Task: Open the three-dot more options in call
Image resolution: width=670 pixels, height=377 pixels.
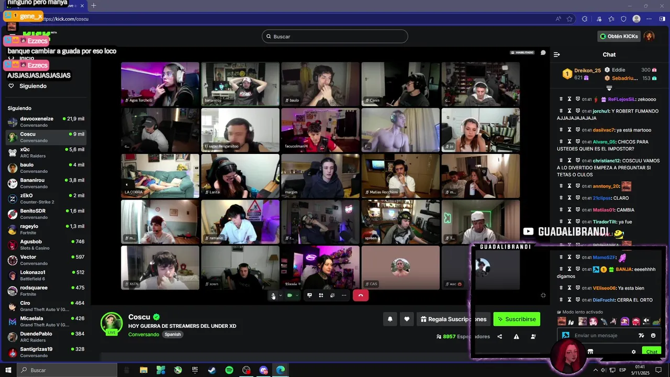Action: tap(344, 295)
